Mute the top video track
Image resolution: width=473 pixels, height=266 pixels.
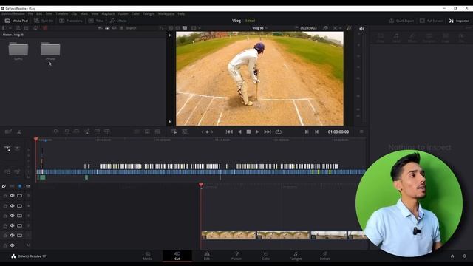[x=12, y=196]
